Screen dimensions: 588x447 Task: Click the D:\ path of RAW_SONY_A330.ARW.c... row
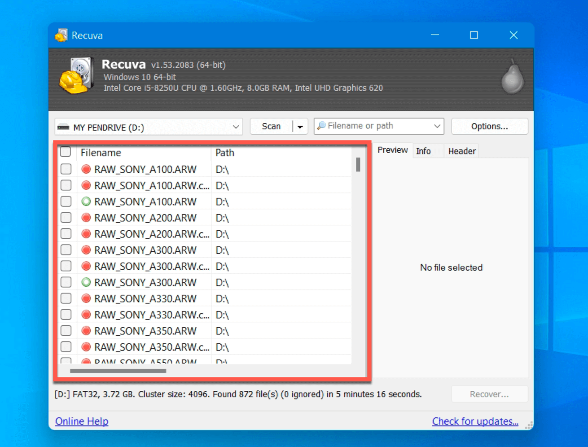(222, 315)
